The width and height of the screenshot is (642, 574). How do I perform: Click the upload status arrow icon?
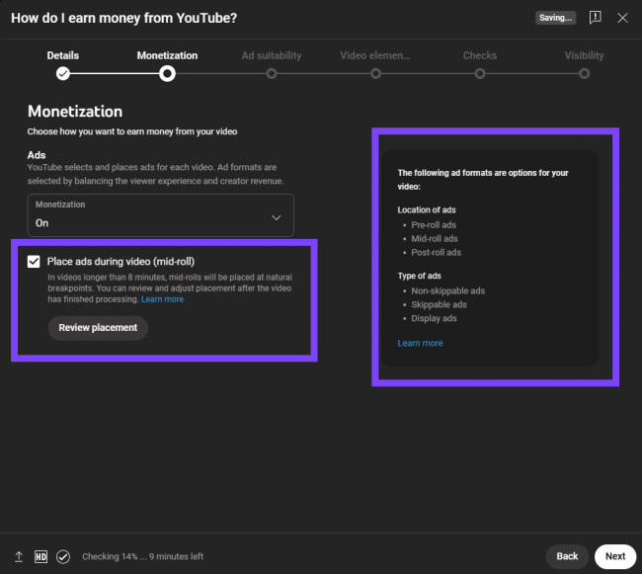(19, 556)
